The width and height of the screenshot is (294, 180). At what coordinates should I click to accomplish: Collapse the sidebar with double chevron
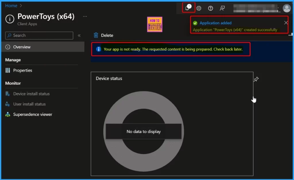[x=79, y=35]
